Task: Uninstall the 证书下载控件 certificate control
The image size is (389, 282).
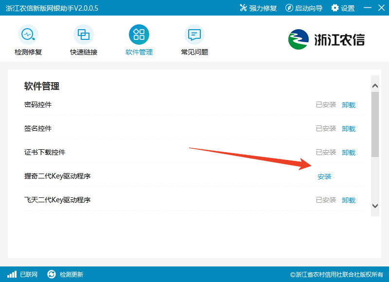Action: pos(349,152)
